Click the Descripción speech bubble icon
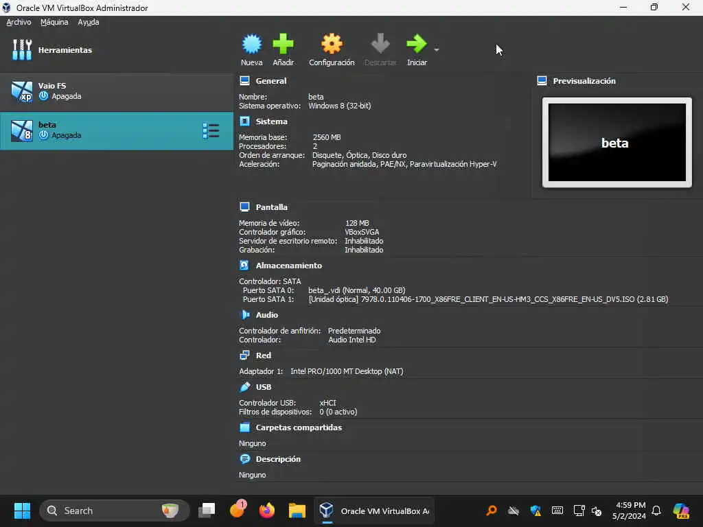 [245, 458]
